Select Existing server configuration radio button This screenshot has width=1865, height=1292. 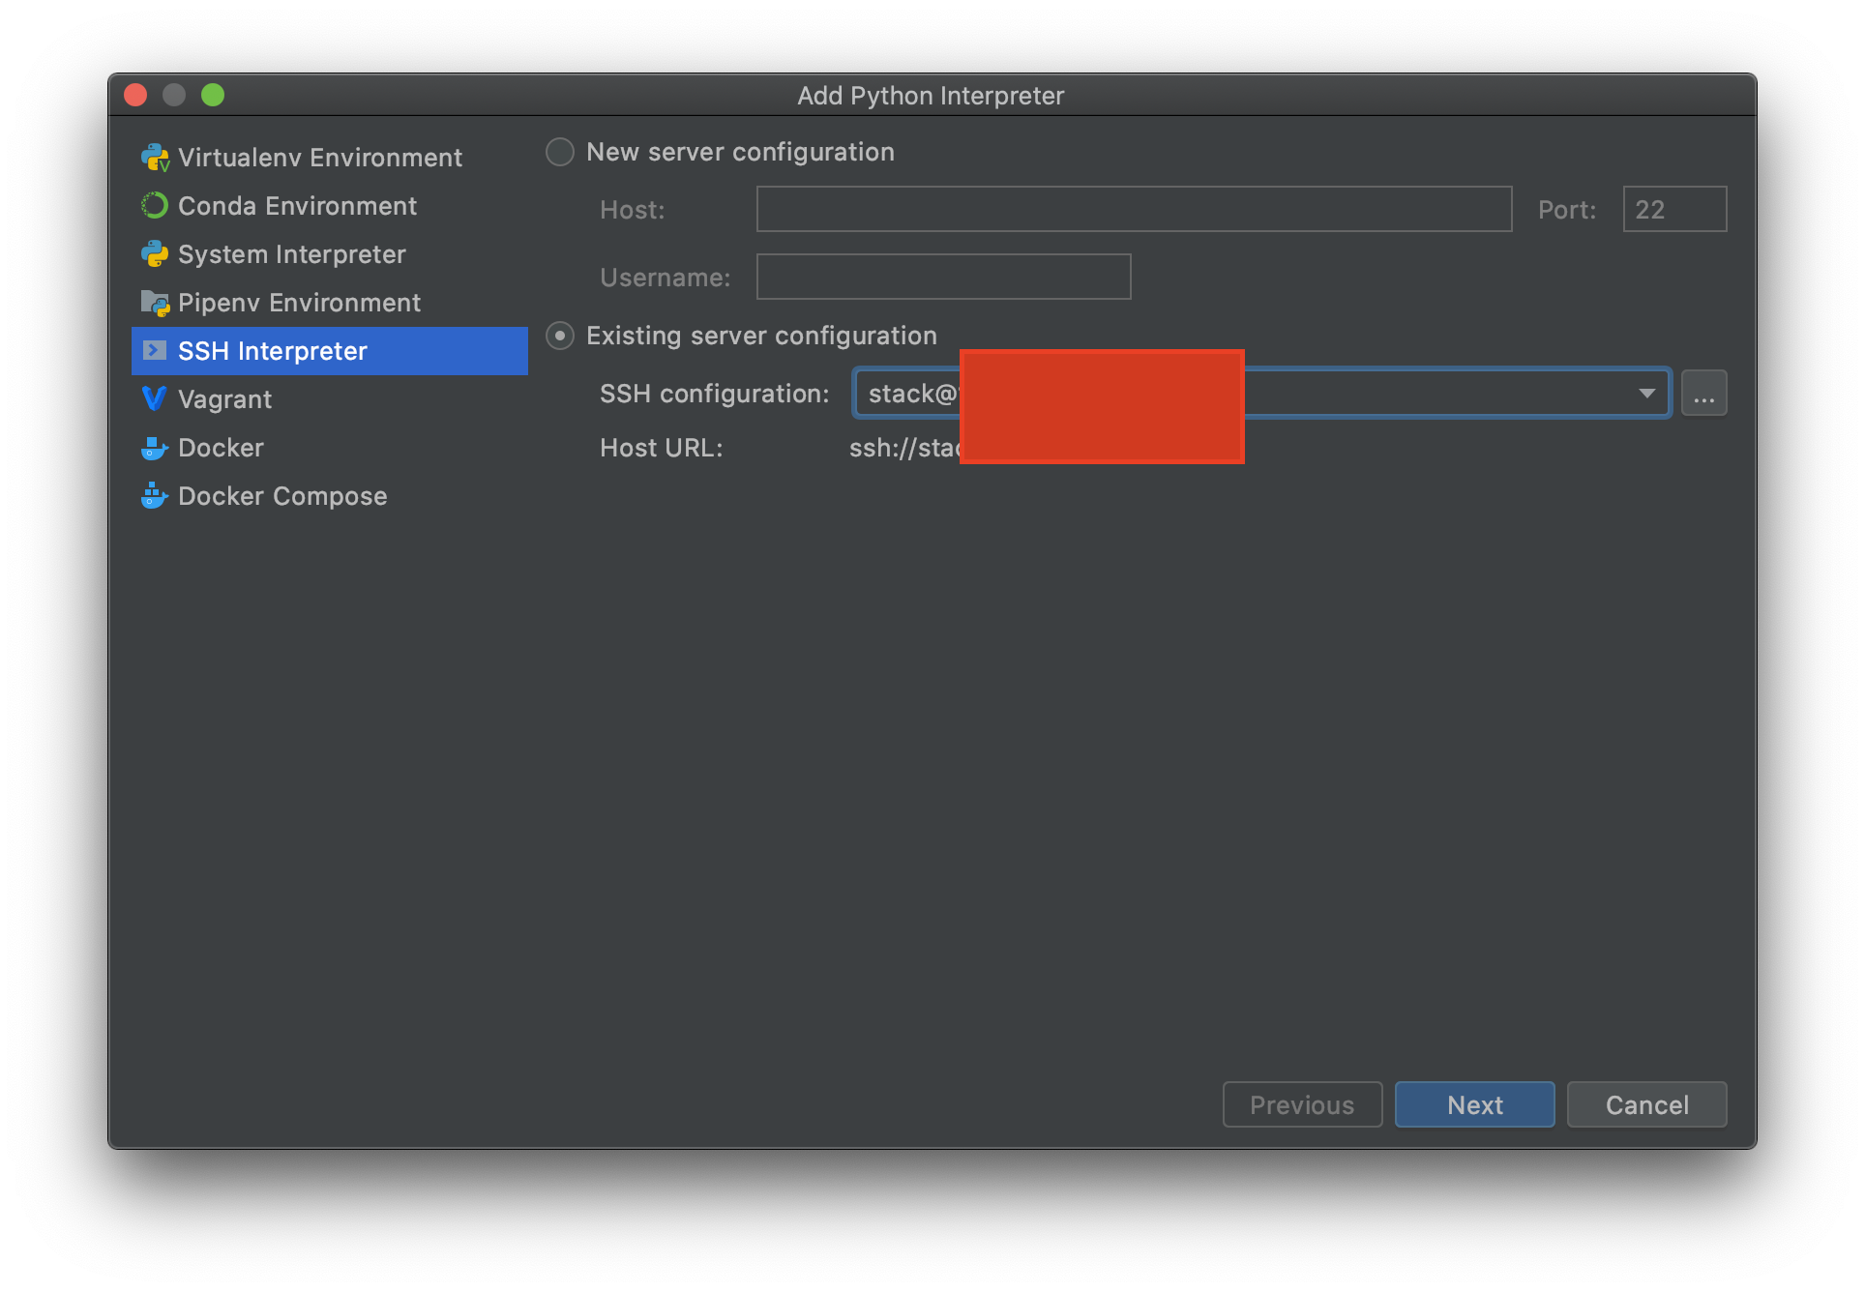tap(560, 336)
